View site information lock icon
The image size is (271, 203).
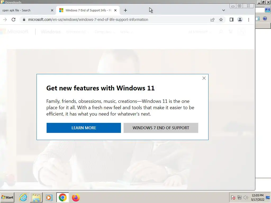pyautogui.click(x=24, y=20)
